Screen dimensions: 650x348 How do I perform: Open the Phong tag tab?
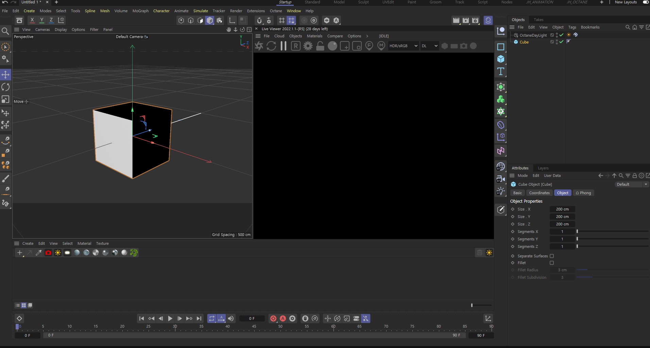click(x=583, y=193)
